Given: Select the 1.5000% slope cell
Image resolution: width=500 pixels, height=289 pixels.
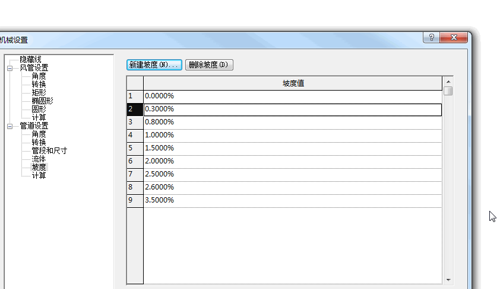Looking at the screenshot, I should [x=293, y=149].
